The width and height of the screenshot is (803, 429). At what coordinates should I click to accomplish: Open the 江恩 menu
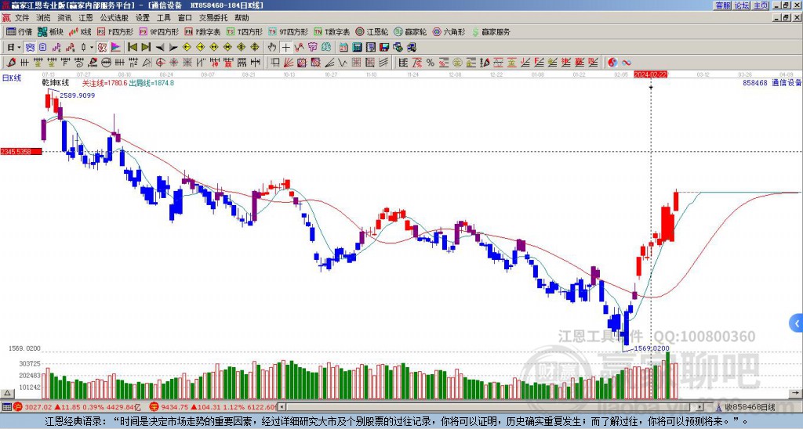(85, 18)
